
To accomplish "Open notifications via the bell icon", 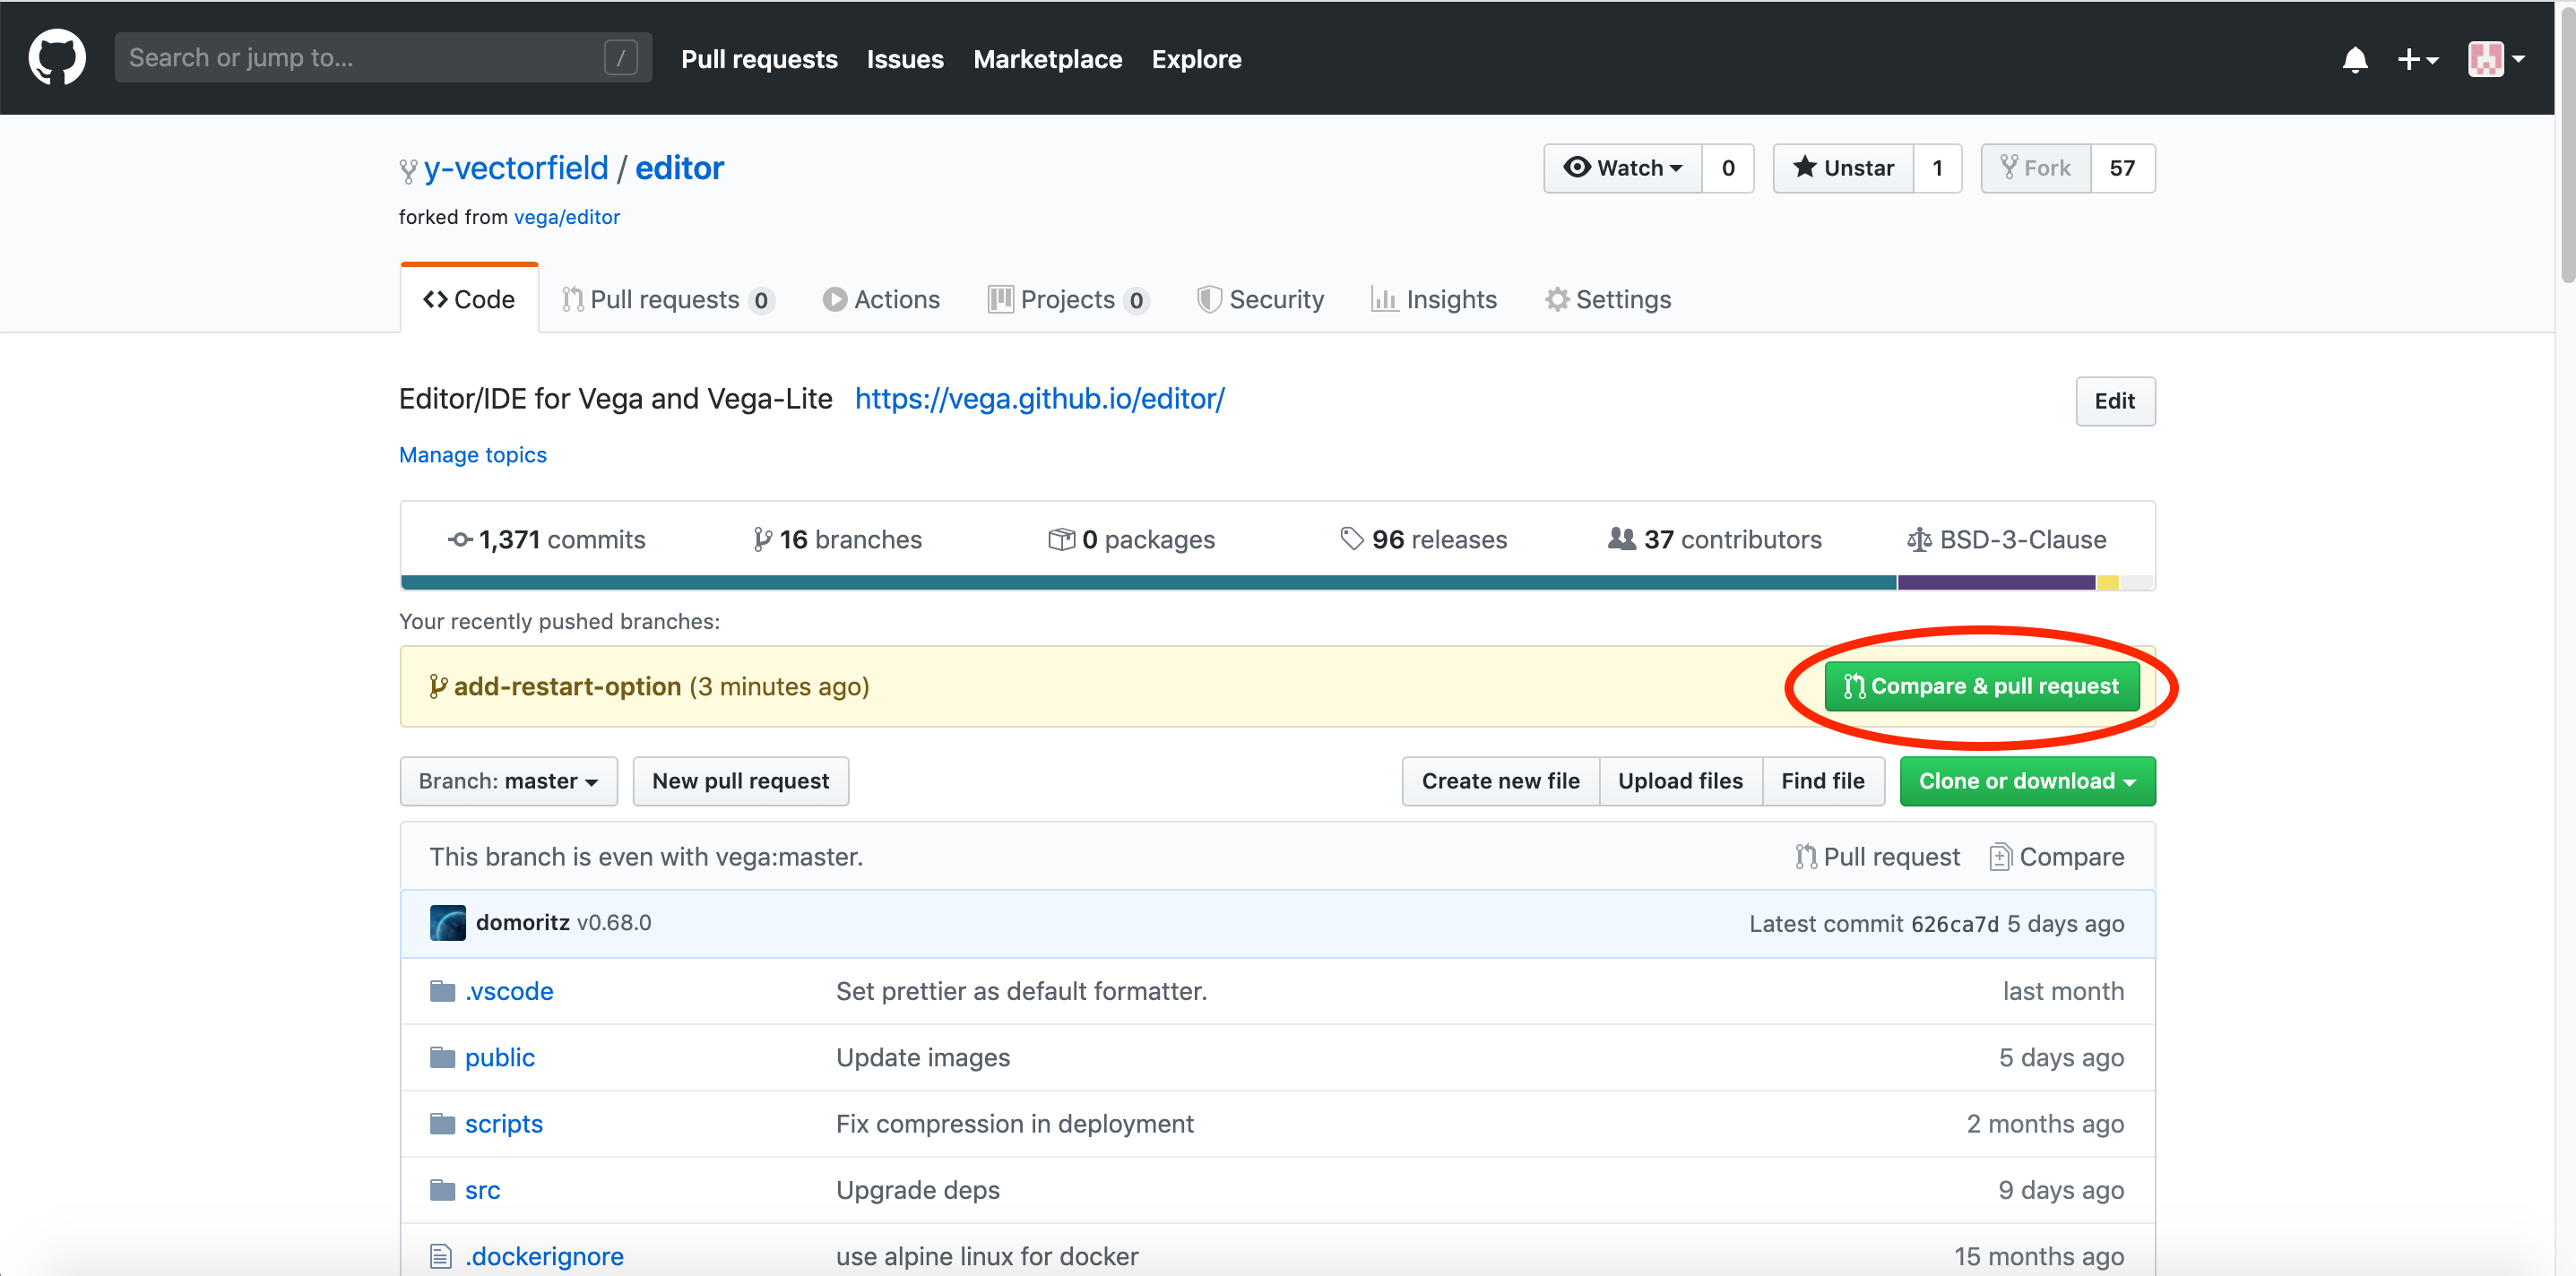I will [2356, 60].
